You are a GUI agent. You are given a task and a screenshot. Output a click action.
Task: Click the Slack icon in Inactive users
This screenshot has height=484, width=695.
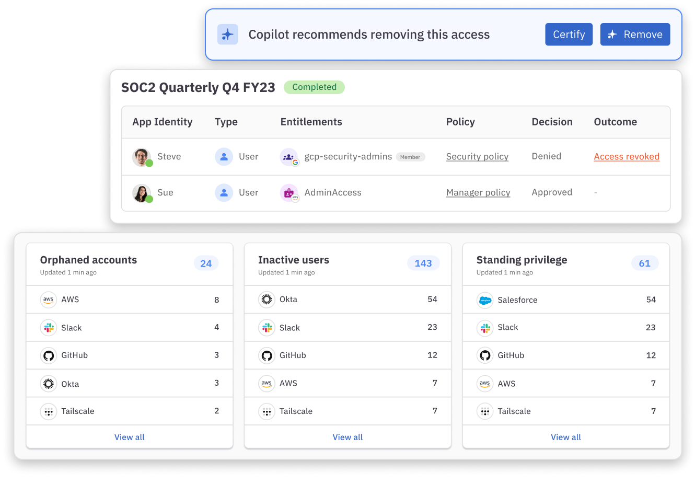267,328
